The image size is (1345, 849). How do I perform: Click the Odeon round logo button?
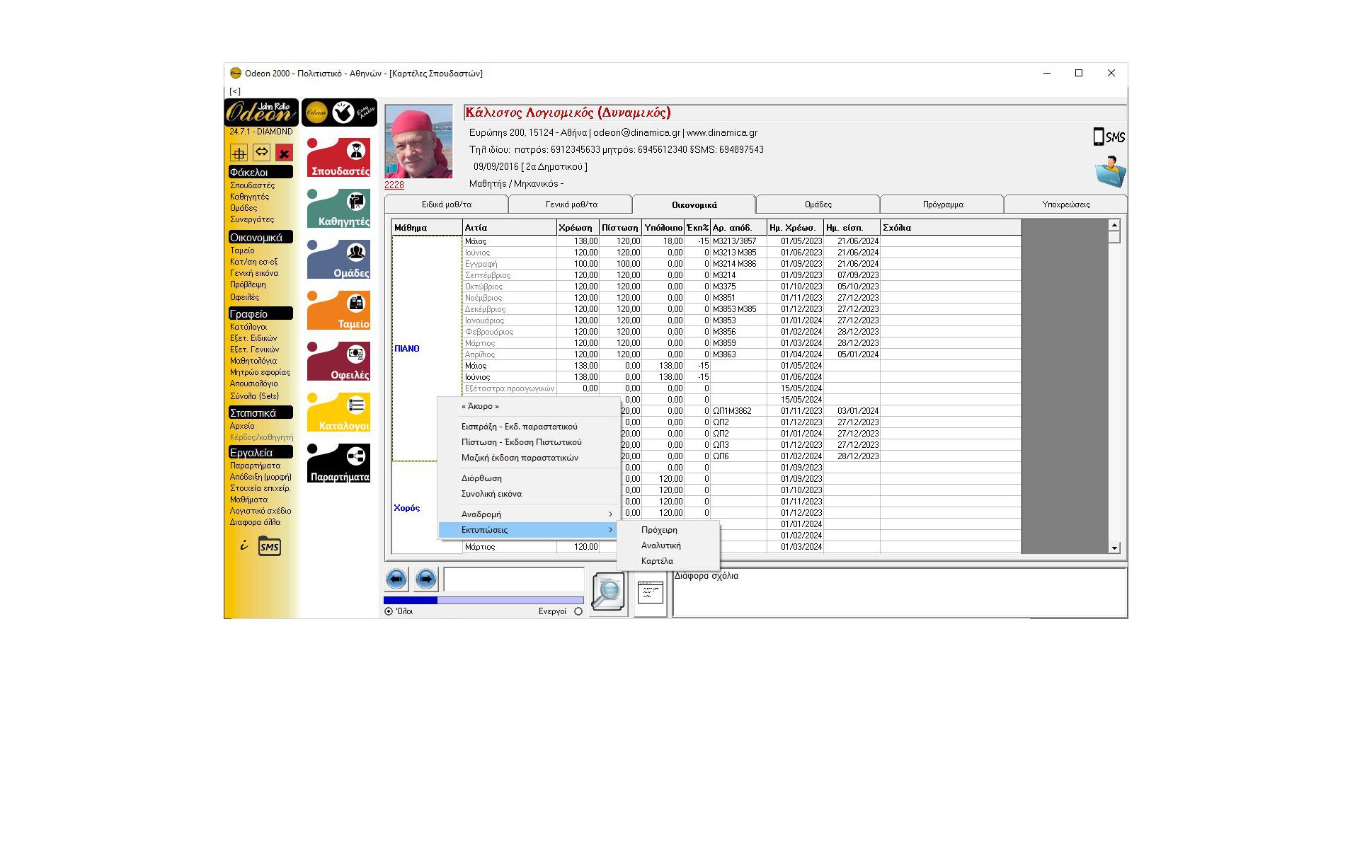[x=316, y=112]
